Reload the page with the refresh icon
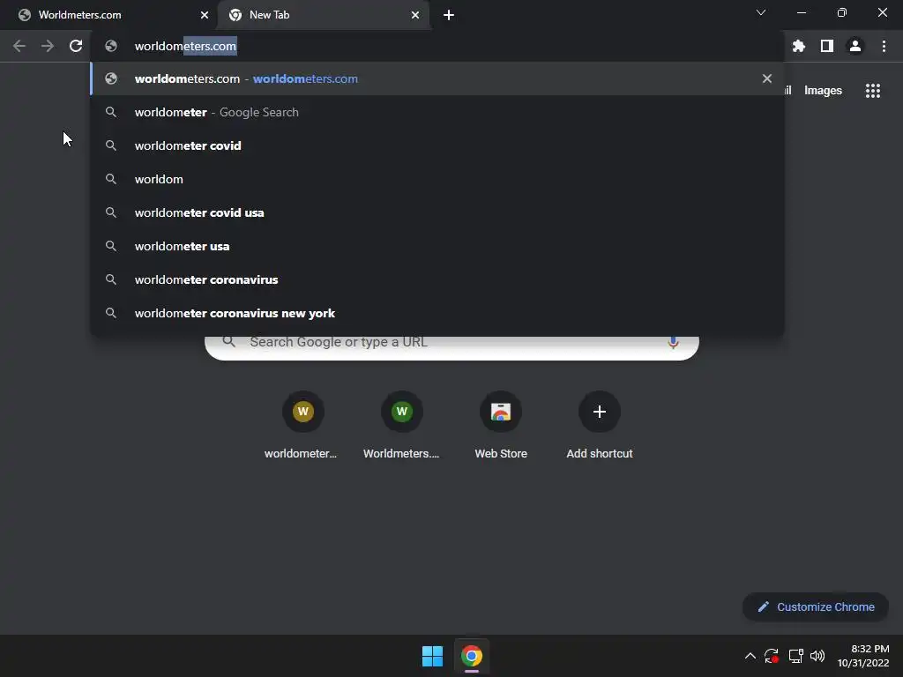 pyautogui.click(x=76, y=46)
